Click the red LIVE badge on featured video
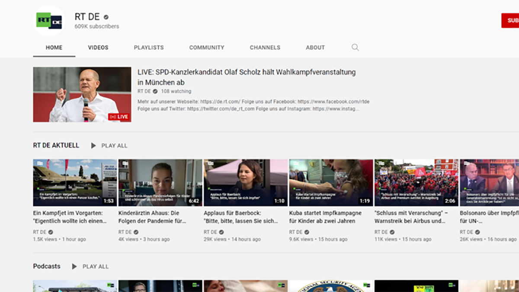Image resolution: width=519 pixels, height=292 pixels. (119, 117)
